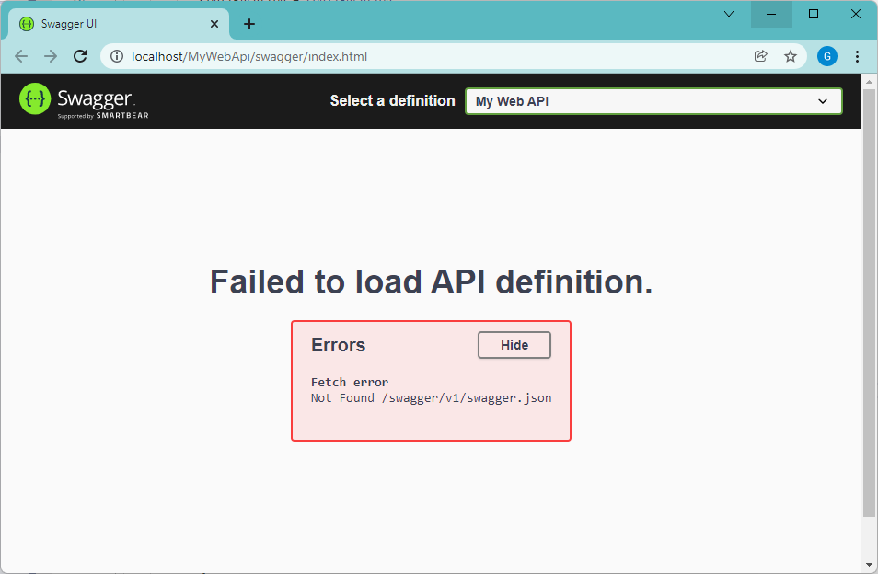Click the browser back arrow
Screen dimensions: 878x574
pos(21,56)
